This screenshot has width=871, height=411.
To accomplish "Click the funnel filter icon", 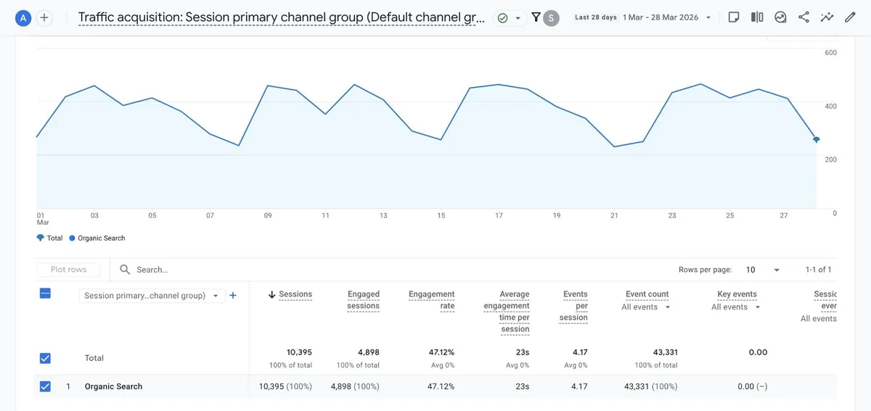I will pyautogui.click(x=536, y=17).
